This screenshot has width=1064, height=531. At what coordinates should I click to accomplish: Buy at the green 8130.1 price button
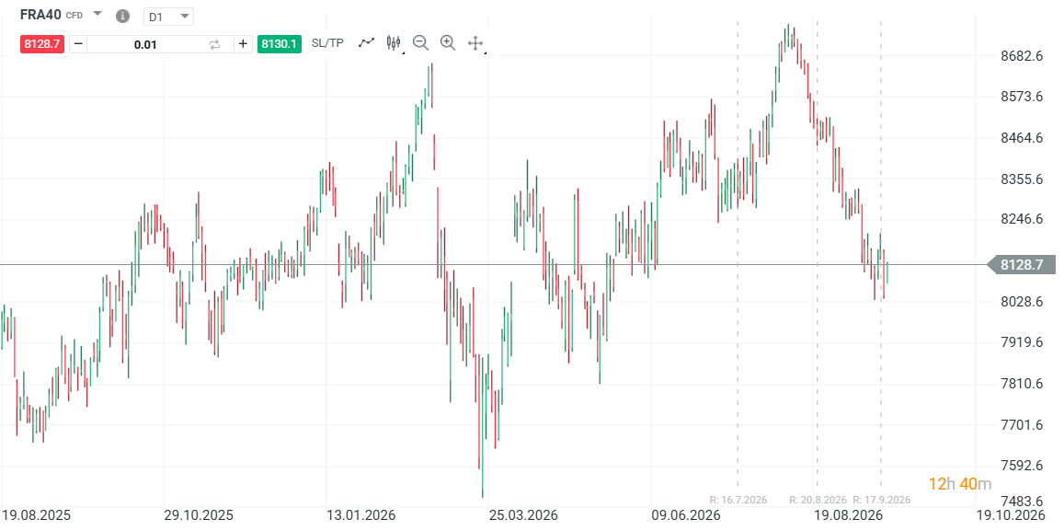click(279, 44)
